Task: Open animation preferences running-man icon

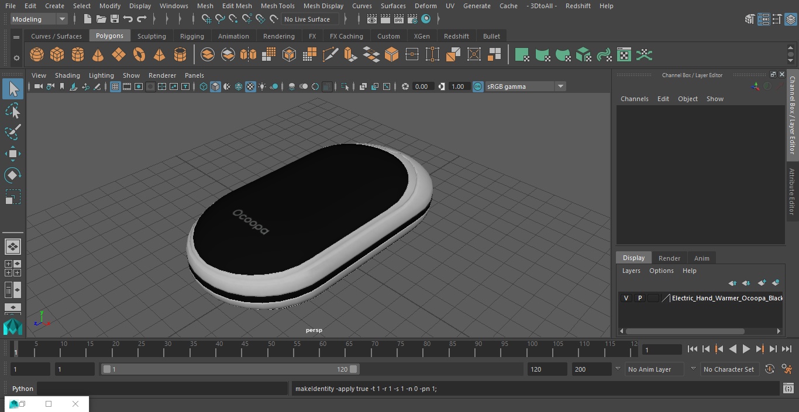Action: pyautogui.click(x=787, y=369)
